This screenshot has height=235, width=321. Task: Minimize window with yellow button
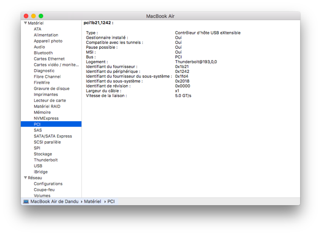click(x=34, y=16)
